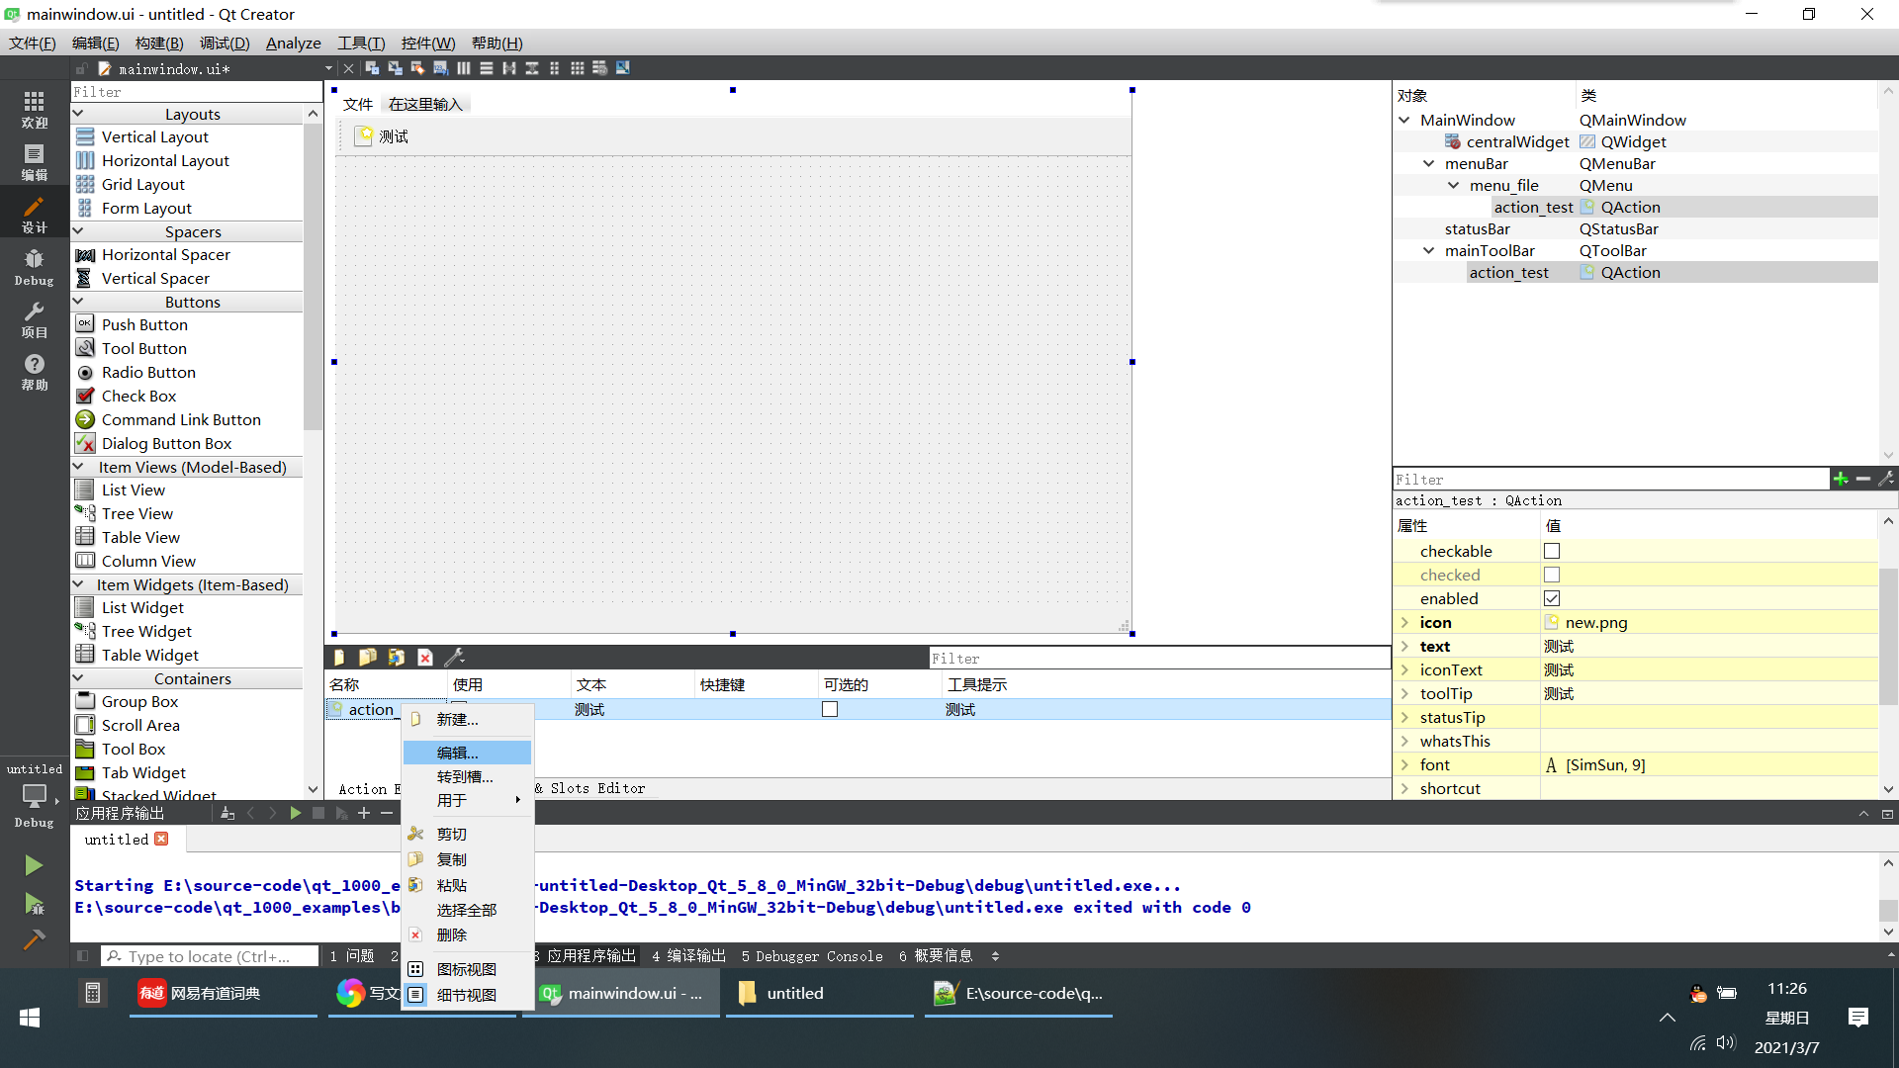The image size is (1899, 1068).
Task: Create a new action with the New icon
Action: point(339,657)
